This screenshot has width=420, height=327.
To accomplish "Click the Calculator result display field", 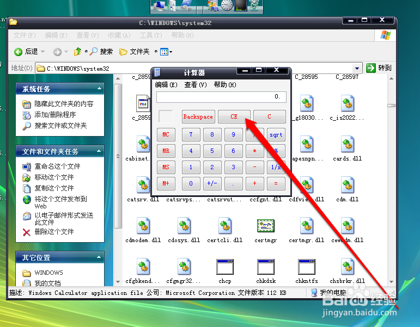I will click(221, 97).
